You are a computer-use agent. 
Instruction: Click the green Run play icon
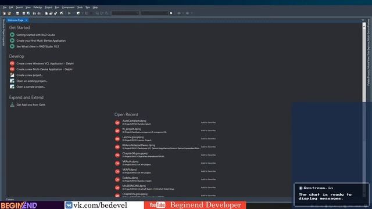coord(69,13)
